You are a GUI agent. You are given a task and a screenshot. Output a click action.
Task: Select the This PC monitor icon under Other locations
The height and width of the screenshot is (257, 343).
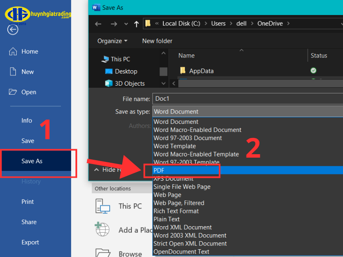pos(103,206)
